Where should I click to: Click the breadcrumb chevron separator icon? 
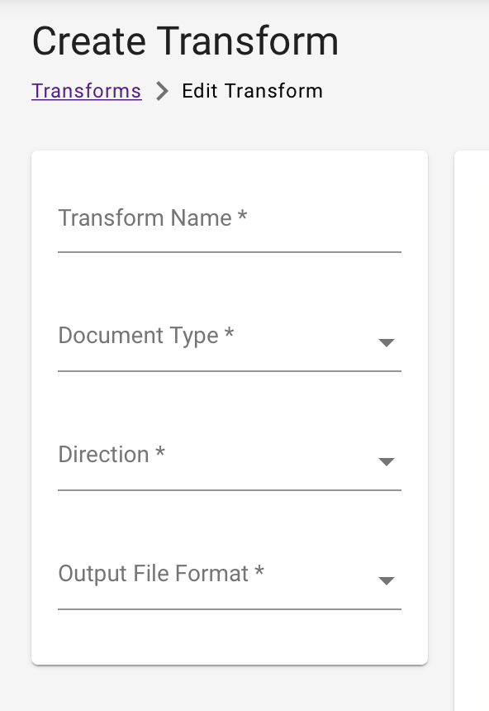click(x=162, y=91)
